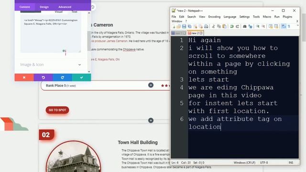The height and width of the screenshot is (172, 306).
Task: Expand the Notepad++ toolbar overflow chevron
Action: click(298, 25)
